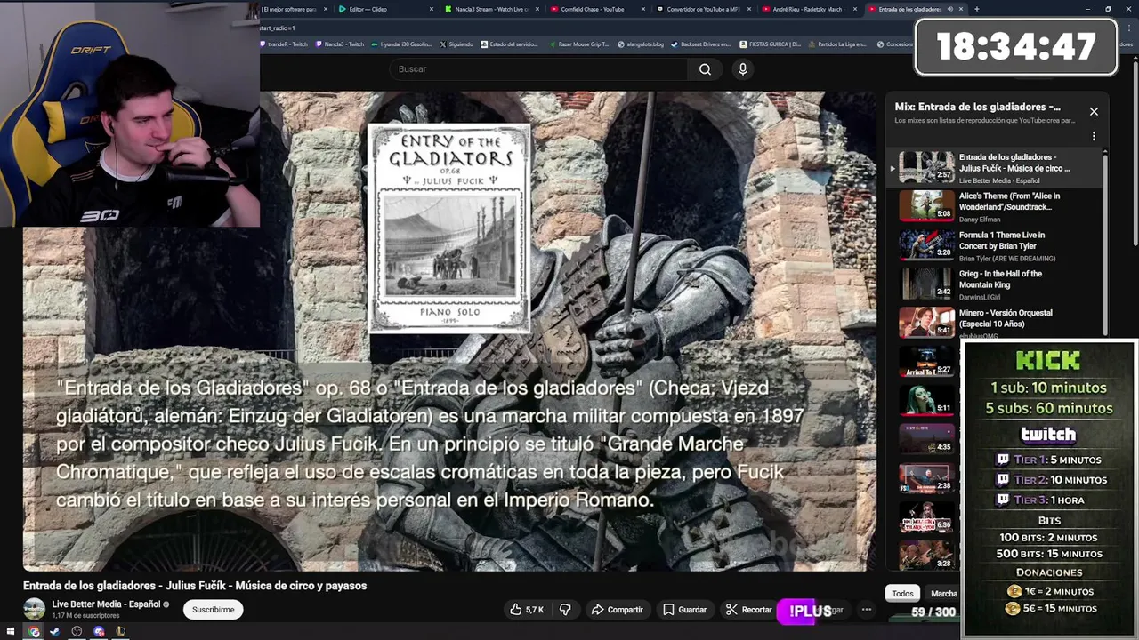Activate voice search microphone icon
The width and height of the screenshot is (1139, 640).
743,69
